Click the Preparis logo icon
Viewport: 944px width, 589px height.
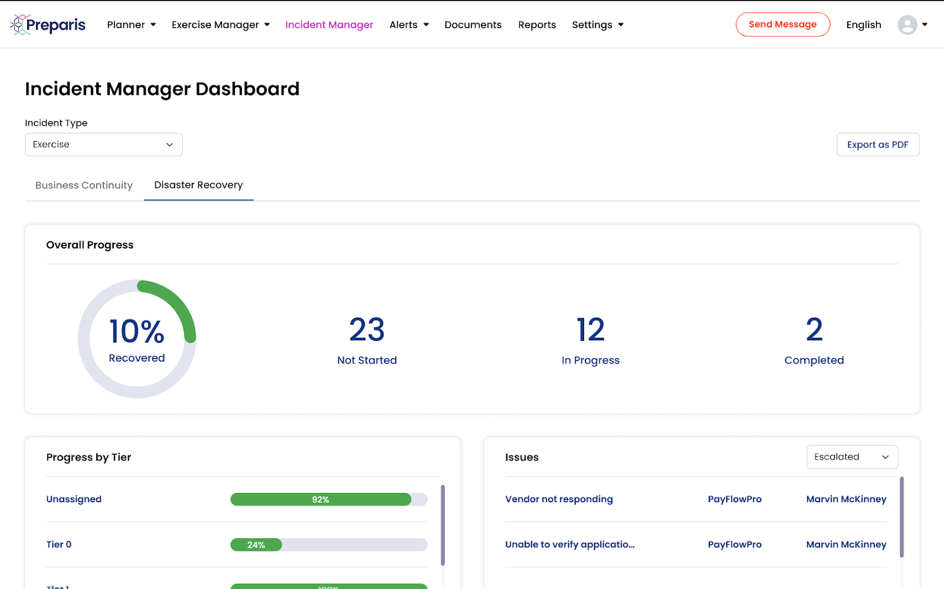(19, 25)
